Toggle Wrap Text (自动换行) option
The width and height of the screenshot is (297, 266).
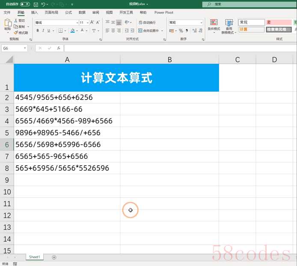click(147, 22)
